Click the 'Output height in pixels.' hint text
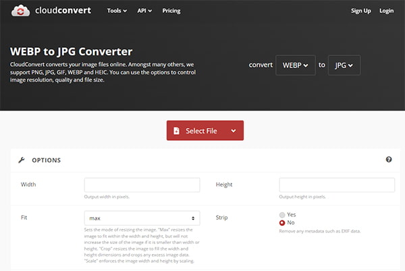The width and height of the screenshot is (405, 271). 302,197
